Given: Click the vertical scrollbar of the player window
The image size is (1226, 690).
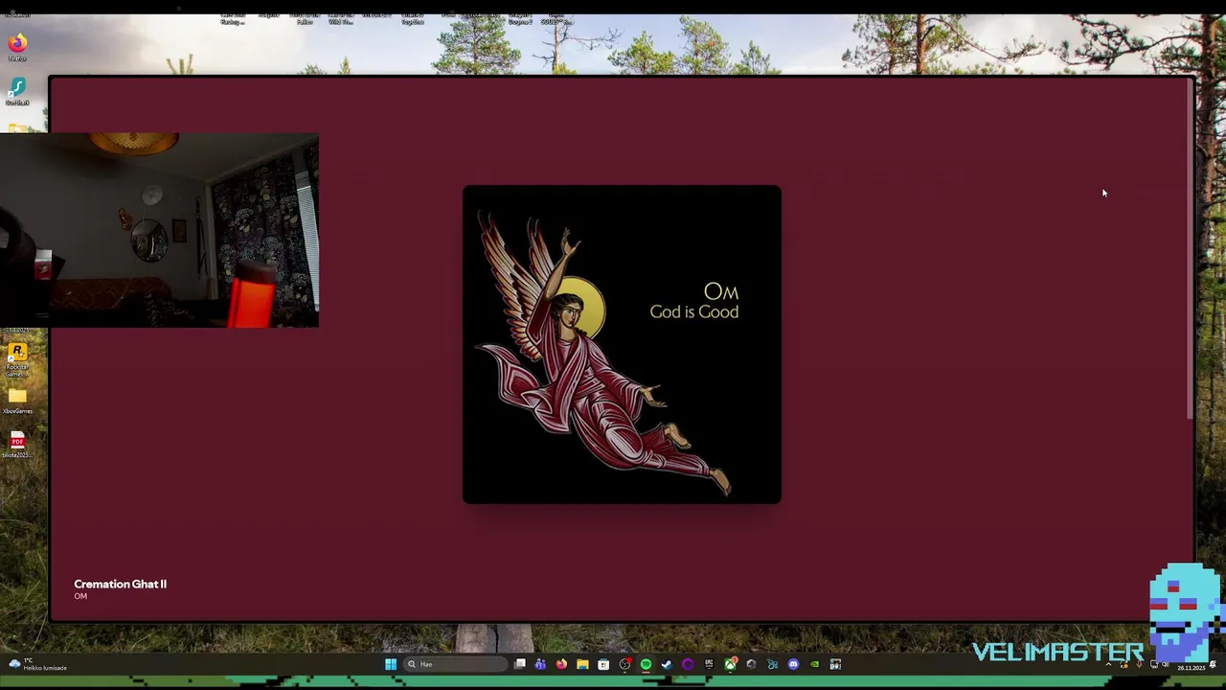Looking at the screenshot, I should pos(1191,249).
